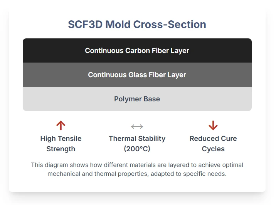Click the black carbon layer's left edge area
The image size is (276, 205).
[28, 51]
